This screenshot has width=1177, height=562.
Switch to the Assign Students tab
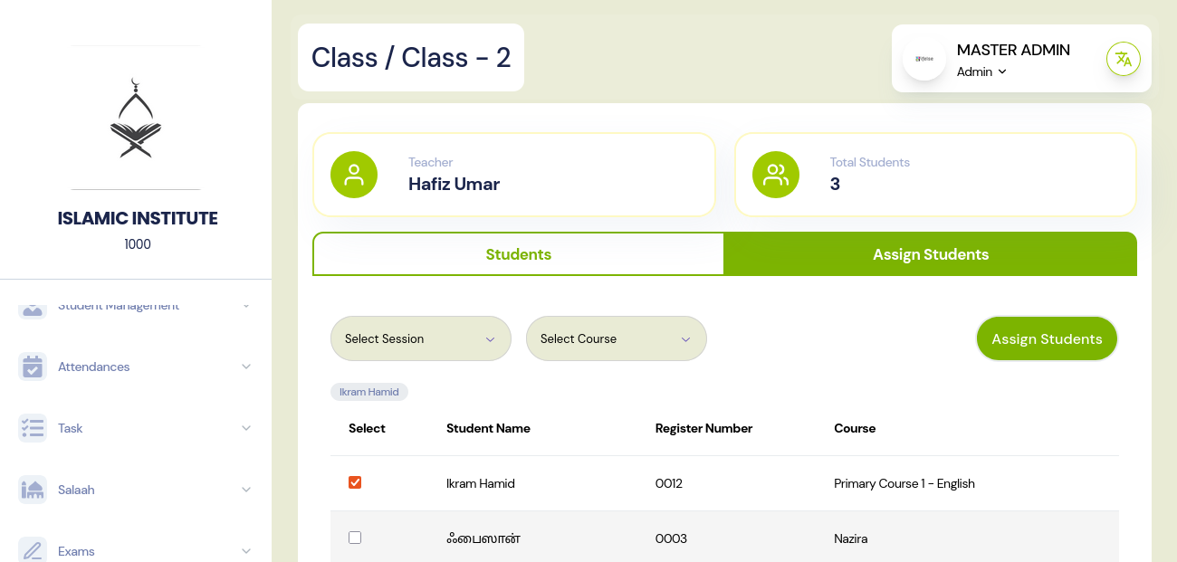pos(931,254)
